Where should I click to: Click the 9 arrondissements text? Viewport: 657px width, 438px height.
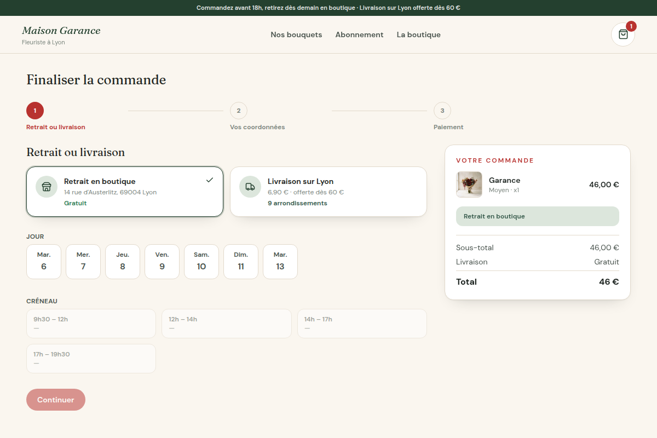297,203
